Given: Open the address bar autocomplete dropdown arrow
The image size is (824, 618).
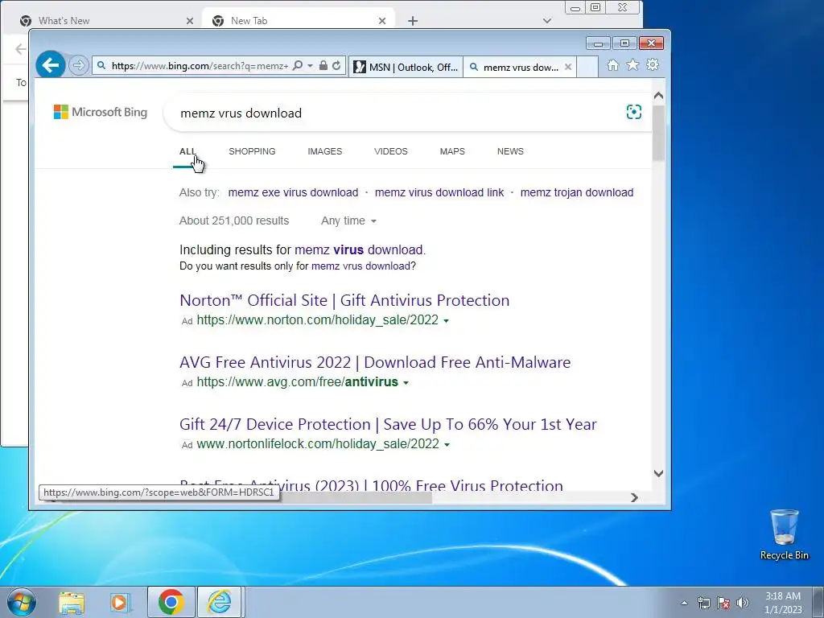Looking at the screenshot, I should point(310,66).
